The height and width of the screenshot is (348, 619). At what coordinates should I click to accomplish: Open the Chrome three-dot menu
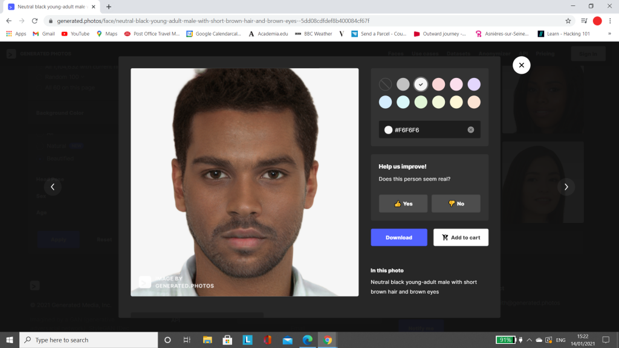tap(610, 21)
